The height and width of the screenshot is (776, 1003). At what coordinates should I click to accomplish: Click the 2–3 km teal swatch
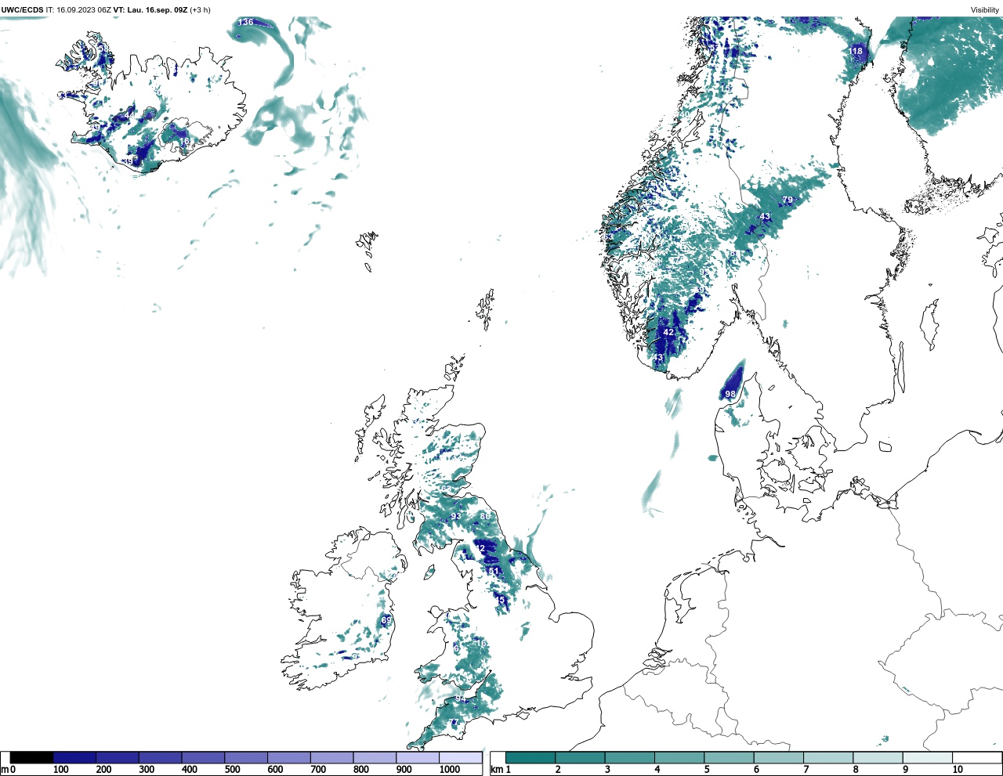580,758
